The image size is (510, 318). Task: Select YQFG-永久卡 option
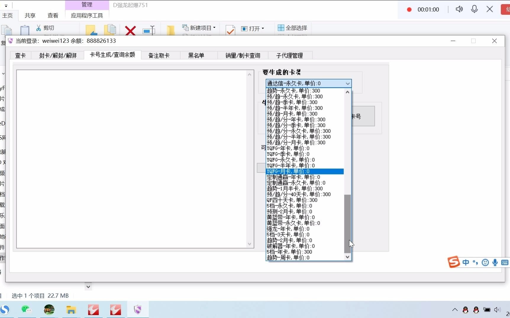pos(305,160)
